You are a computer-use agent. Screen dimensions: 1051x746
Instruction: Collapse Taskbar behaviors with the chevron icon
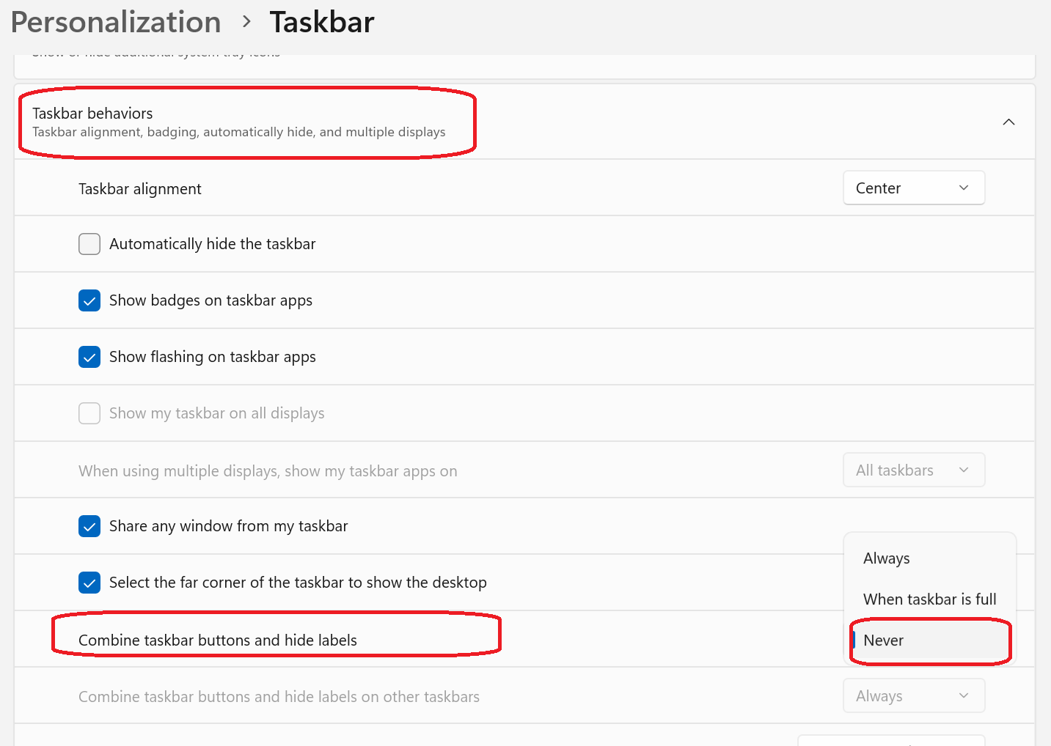[1008, 122]
